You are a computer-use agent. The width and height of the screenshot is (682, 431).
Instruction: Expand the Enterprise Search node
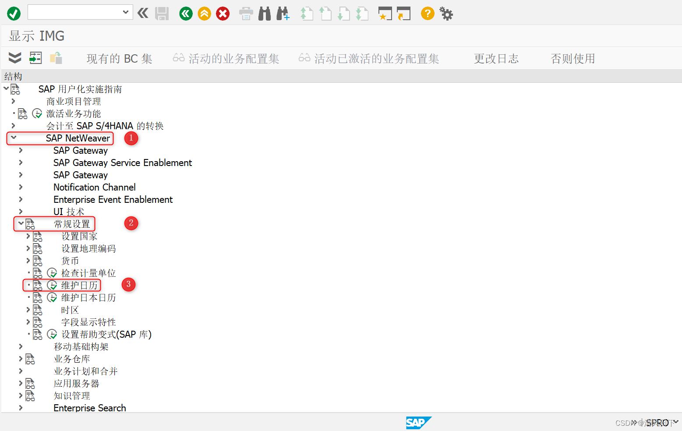[21, 407]
